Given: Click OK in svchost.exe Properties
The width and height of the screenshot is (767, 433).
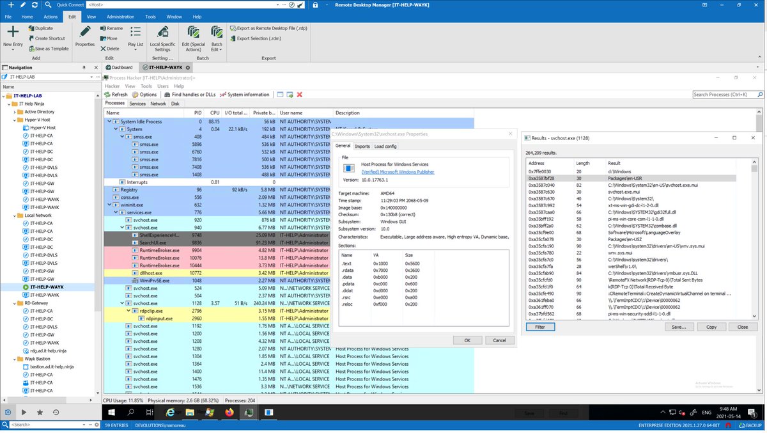Looking at the screenshot, I should tap(467, 340).
